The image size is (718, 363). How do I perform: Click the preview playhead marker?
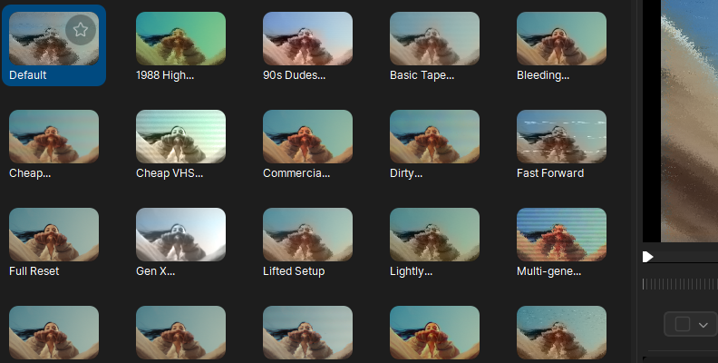point(647,257)
